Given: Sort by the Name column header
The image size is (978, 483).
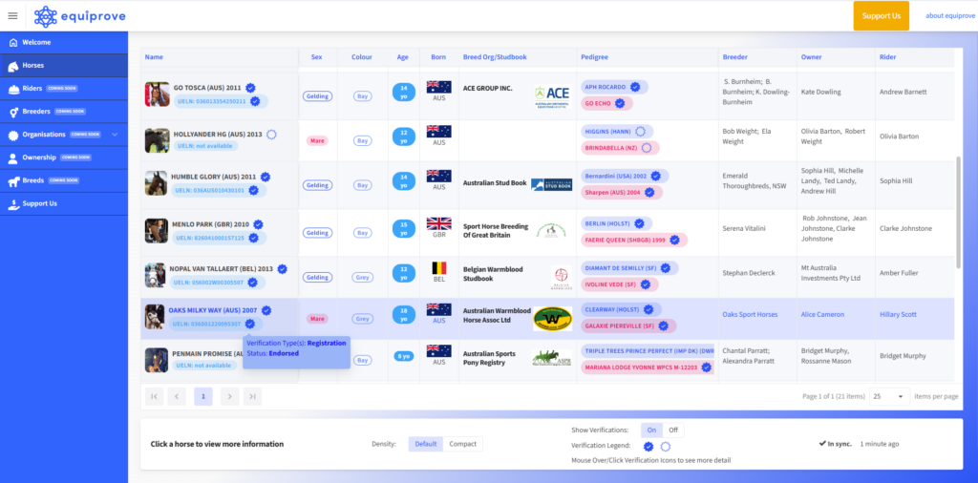Looking at the screenshot, I should pyautogui.click(x=154, y=56).
